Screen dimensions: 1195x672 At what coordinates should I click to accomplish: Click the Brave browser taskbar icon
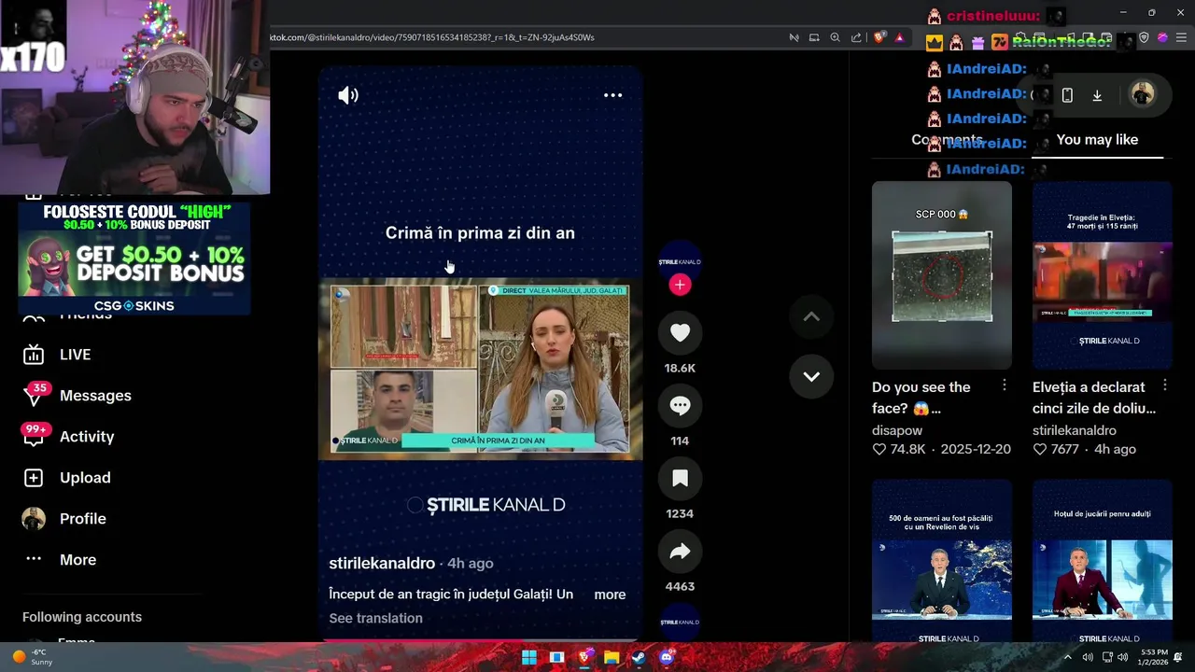[584, 657]
